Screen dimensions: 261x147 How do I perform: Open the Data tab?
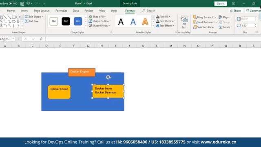click(x=76, y=11)
